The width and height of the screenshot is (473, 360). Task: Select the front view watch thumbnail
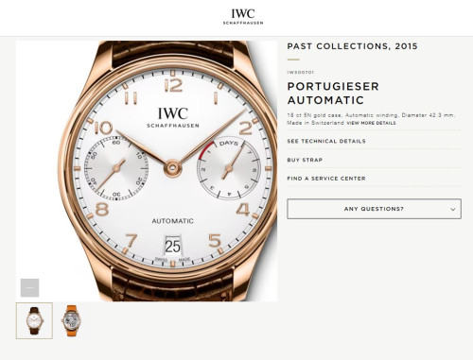point(34,320)
